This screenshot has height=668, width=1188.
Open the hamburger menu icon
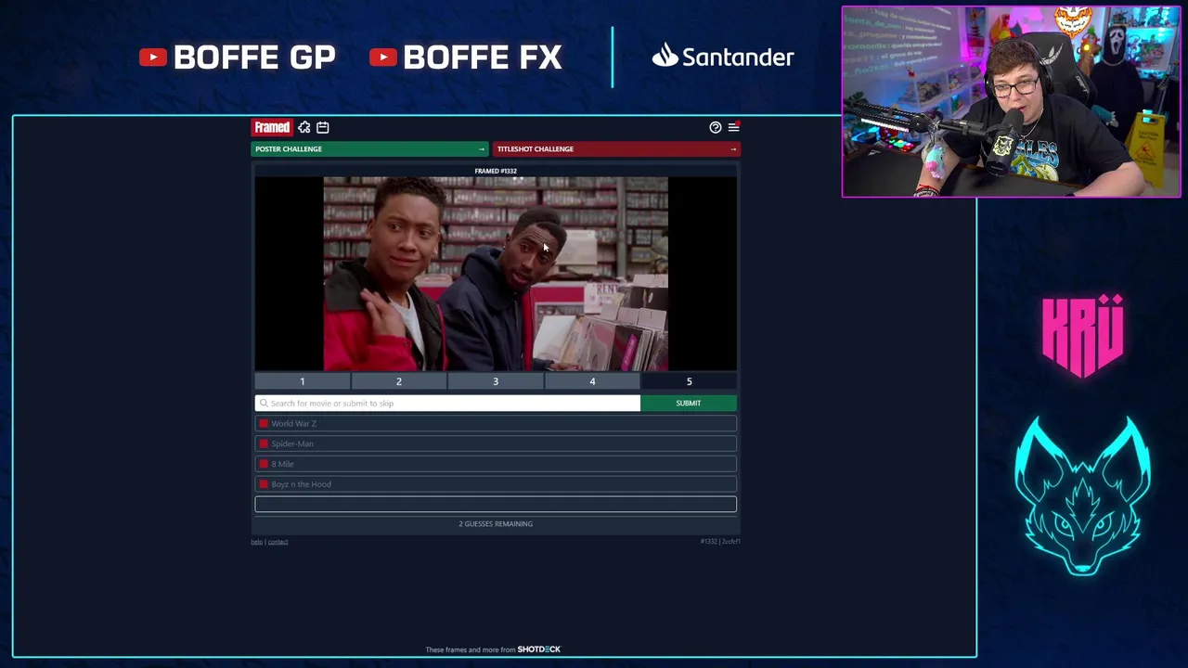click(x=733, y=127)
